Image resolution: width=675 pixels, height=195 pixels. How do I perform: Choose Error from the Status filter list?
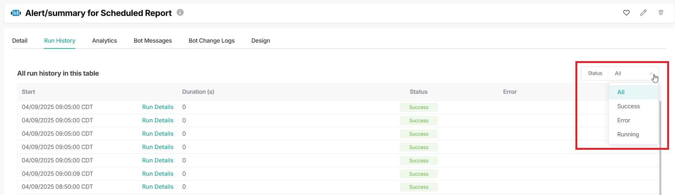623,120
